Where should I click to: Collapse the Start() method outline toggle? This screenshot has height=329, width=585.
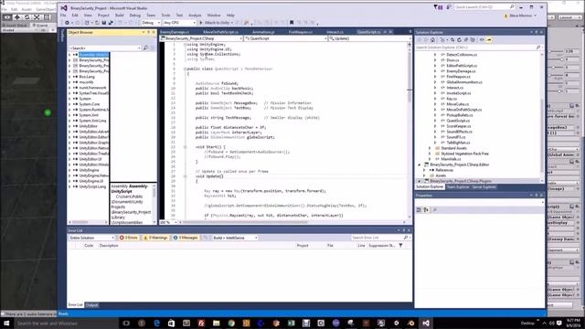click(185, 147)
